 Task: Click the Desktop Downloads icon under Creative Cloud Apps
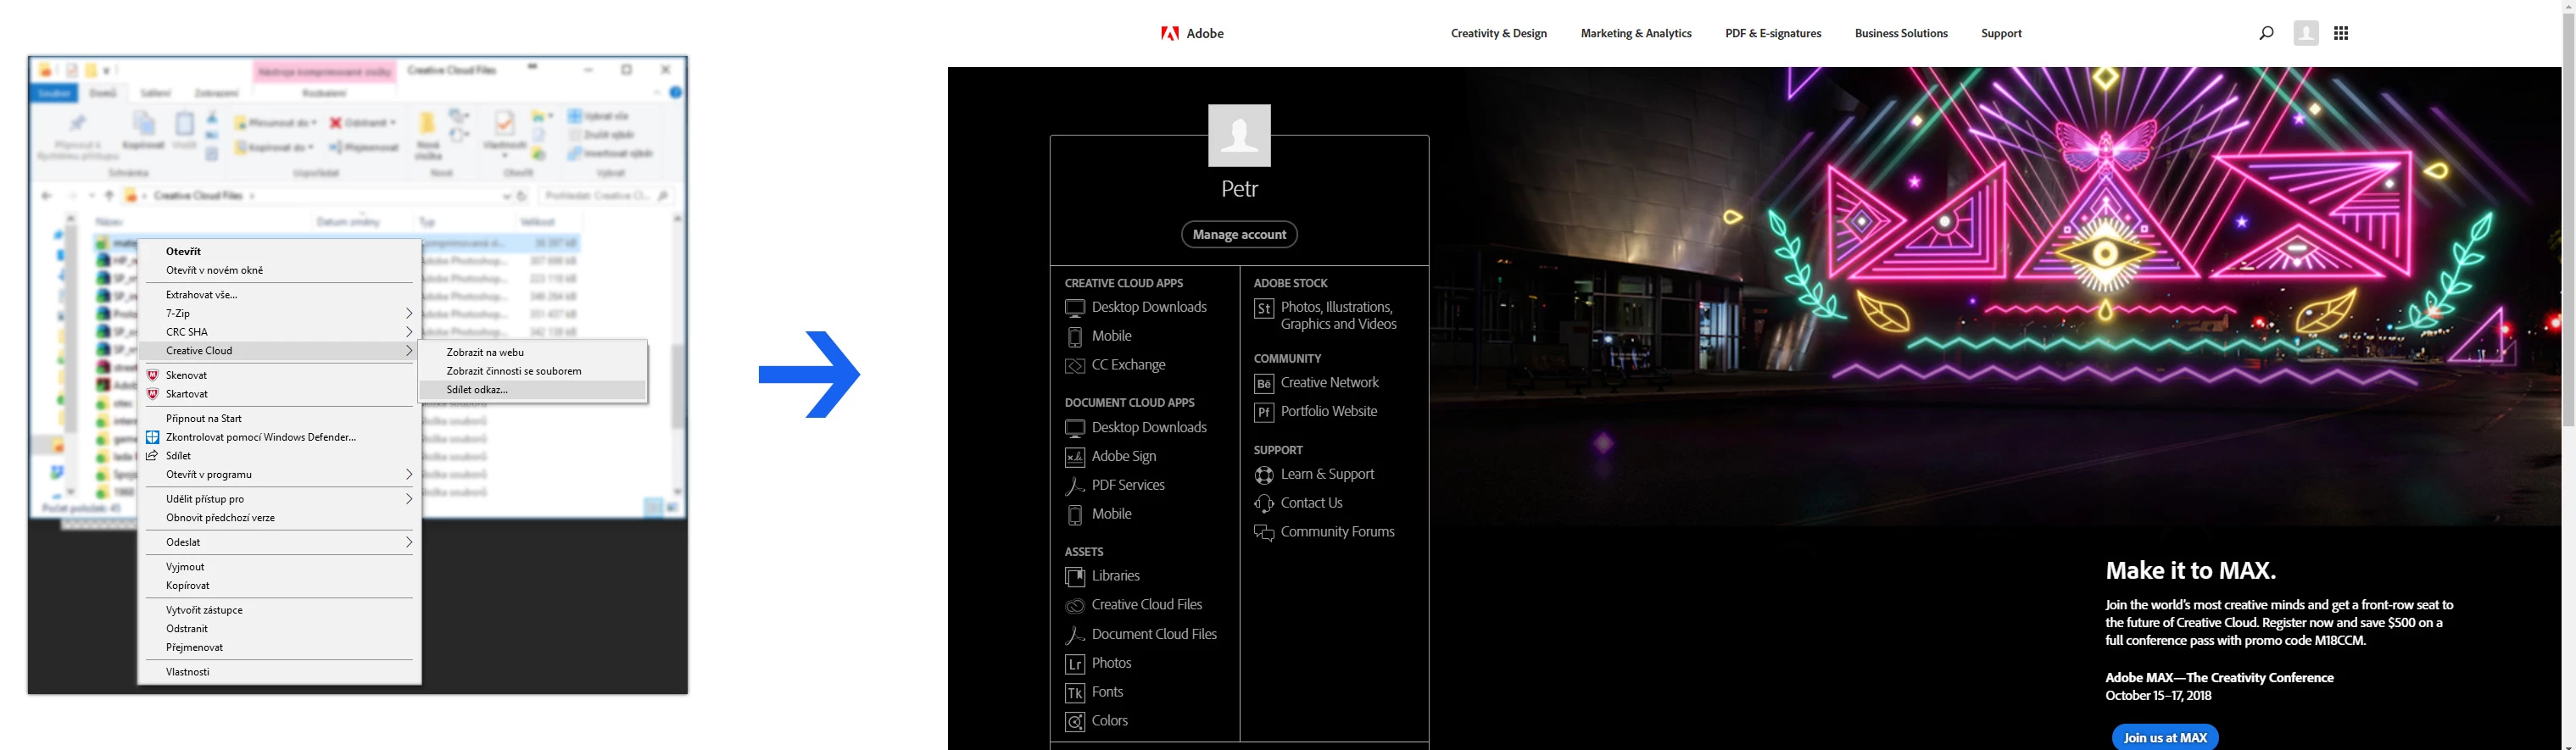pos(1075,308)
